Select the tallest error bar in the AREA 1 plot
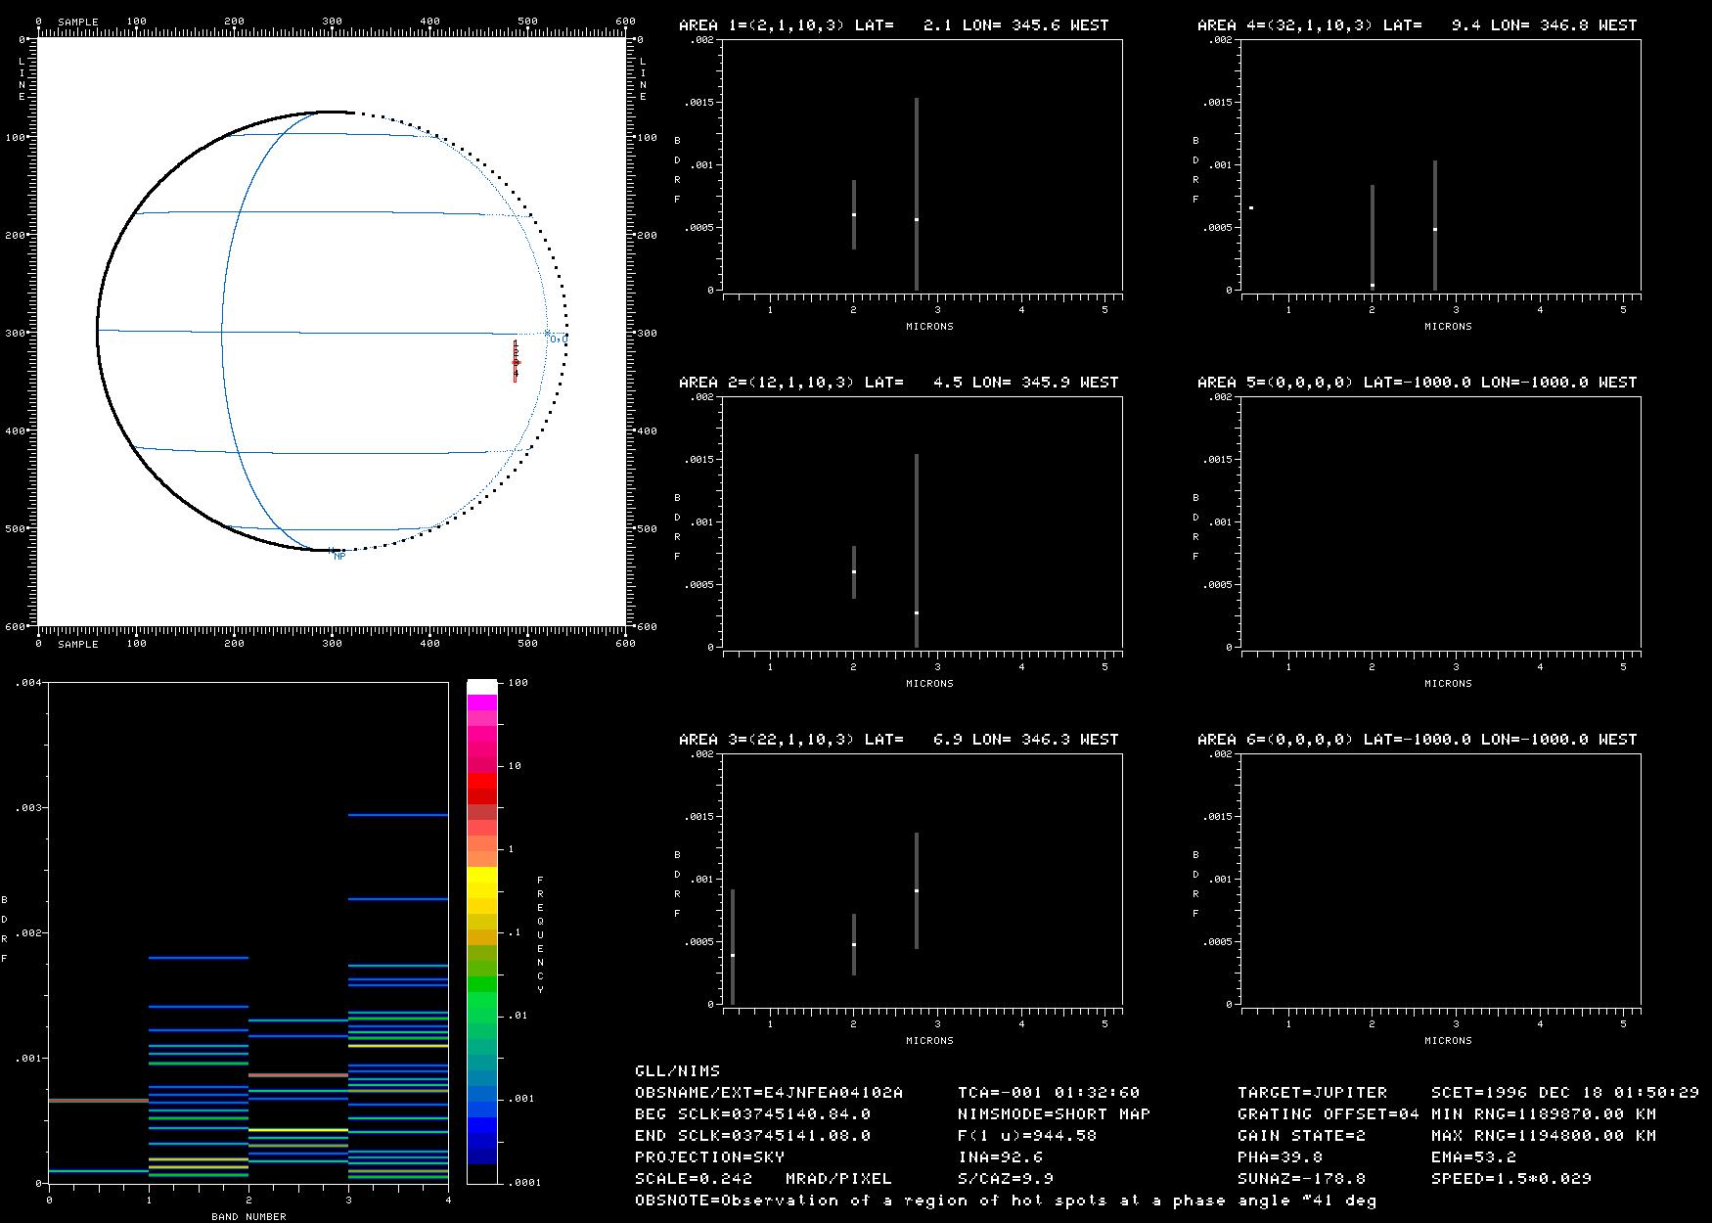Screen dimensions: 1712x1223 917,194
